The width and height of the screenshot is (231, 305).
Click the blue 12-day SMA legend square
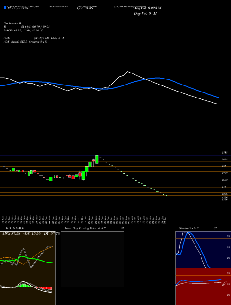tap(5, 7)
